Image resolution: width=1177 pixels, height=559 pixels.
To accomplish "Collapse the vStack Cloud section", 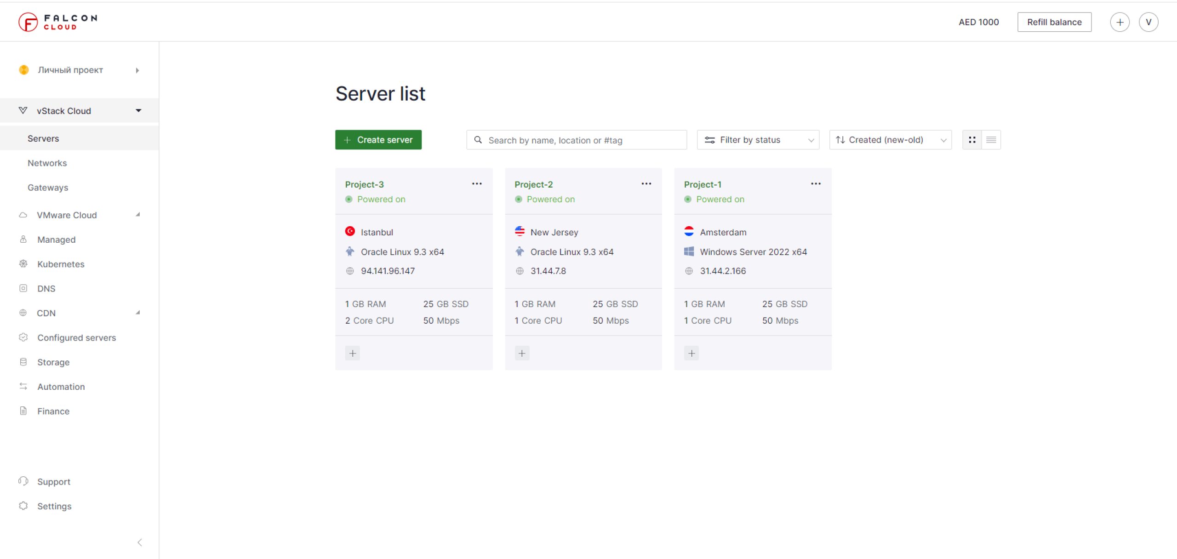I will (79, 110).
